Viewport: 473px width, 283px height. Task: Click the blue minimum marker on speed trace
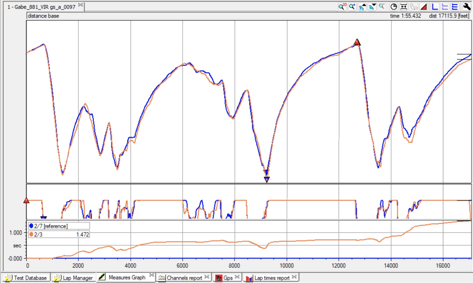pyautogui.click(x=267, y=179)
